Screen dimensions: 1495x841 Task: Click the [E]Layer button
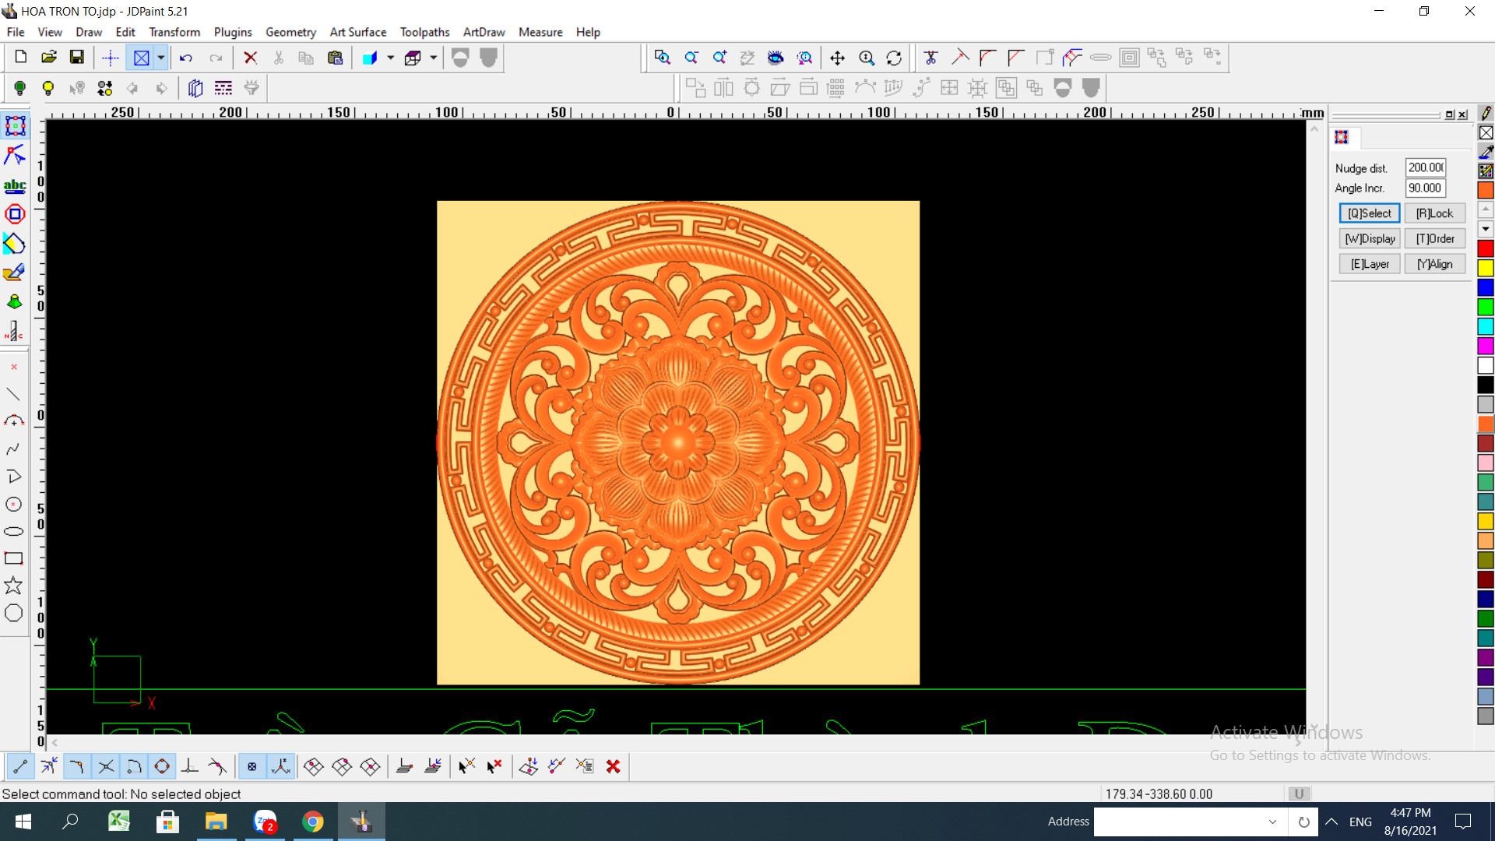pyautogui.click(x=1370, y=264)
